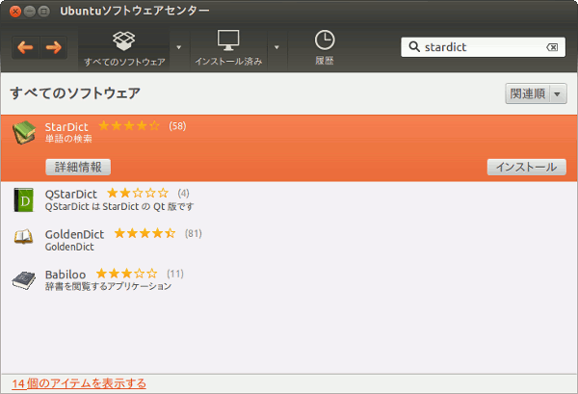
Task: Select the Babiloo list entry name
Action: [x=66, y=274]
